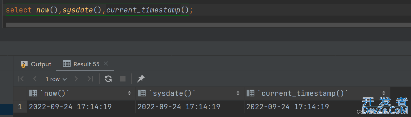The width and height of the screenshot is (411, 117).
Task: Go to next page arrow
Action: [76, 79]
